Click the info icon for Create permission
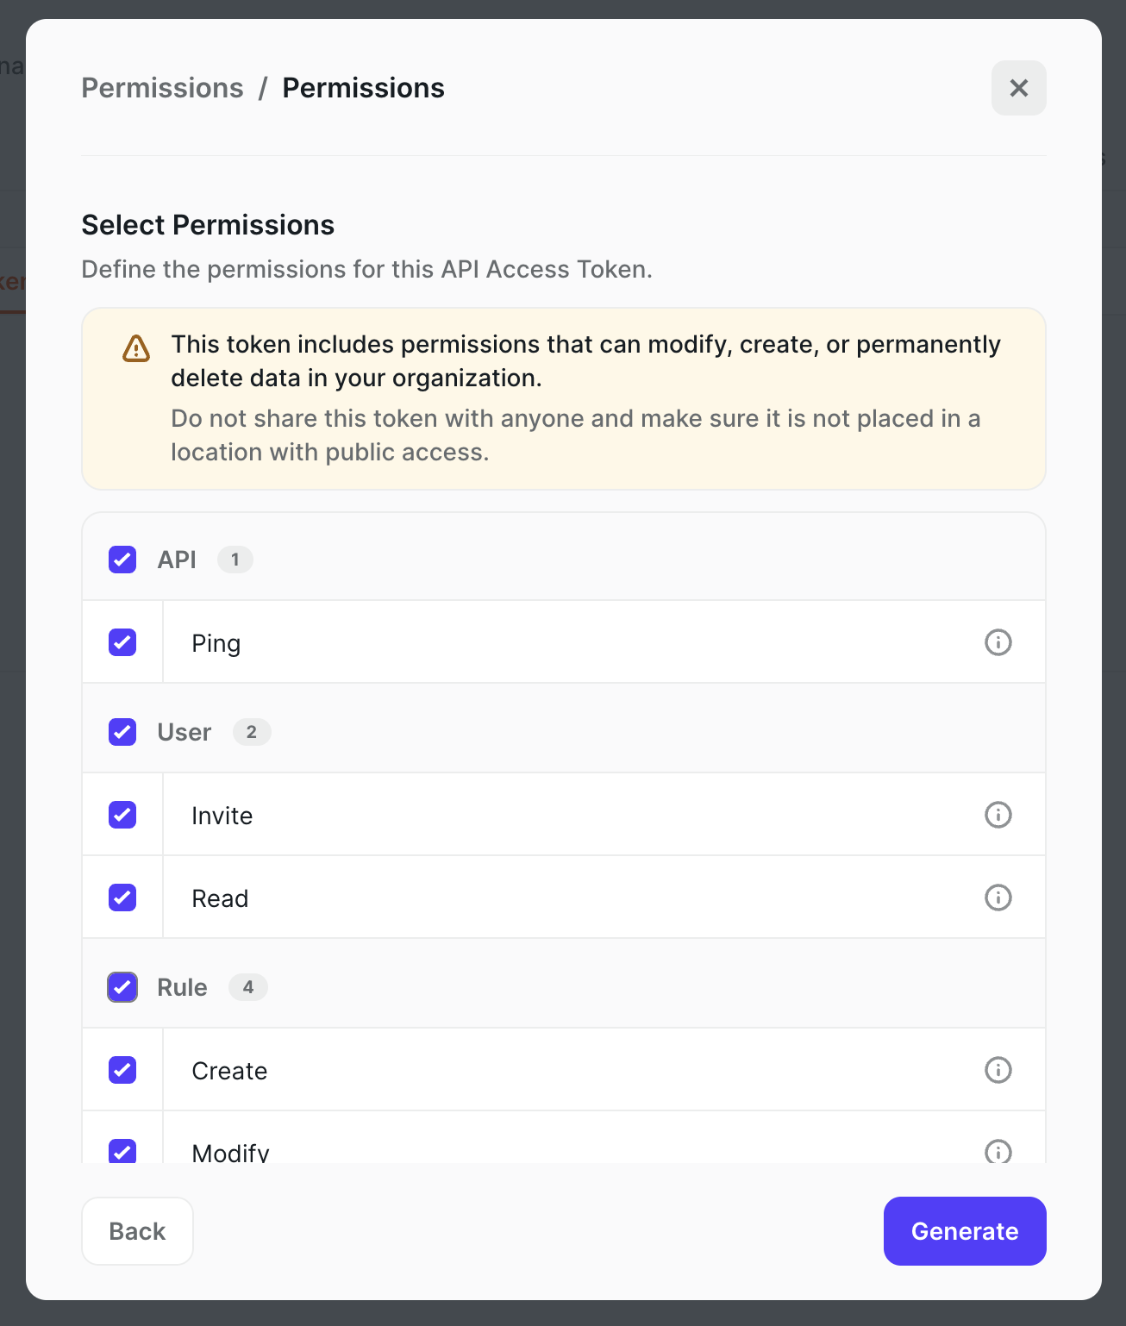Screen dimensions: 1126x1326 [x=998, y=1070]
